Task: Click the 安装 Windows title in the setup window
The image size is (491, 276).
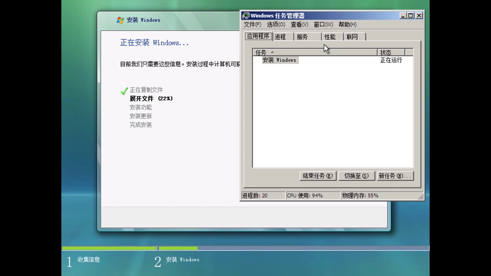Action: point(143,20)
